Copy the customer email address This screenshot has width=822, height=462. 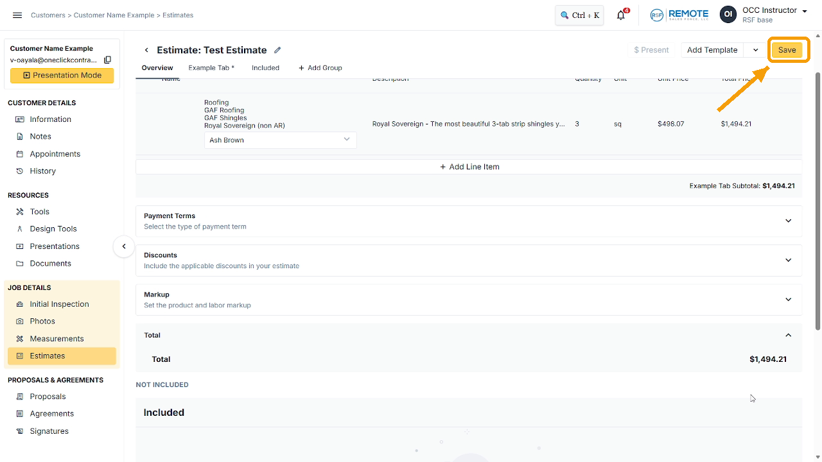tap(107, 60)
